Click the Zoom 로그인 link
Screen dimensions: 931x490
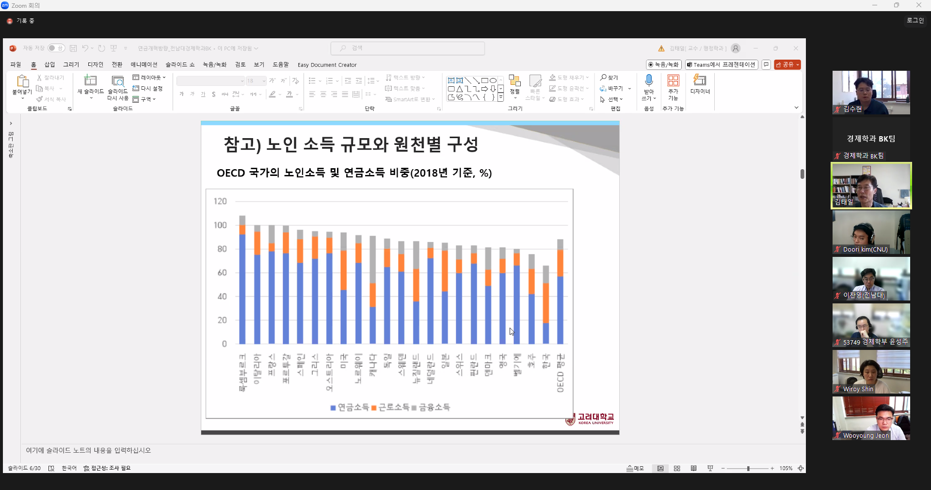pos(915,20)
